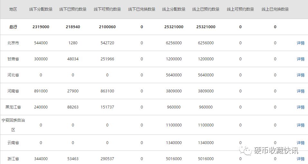This screenshot has width=308, height=164.
Task: Select the 甘肃省 region cell
Action: [x=13, y=59]
